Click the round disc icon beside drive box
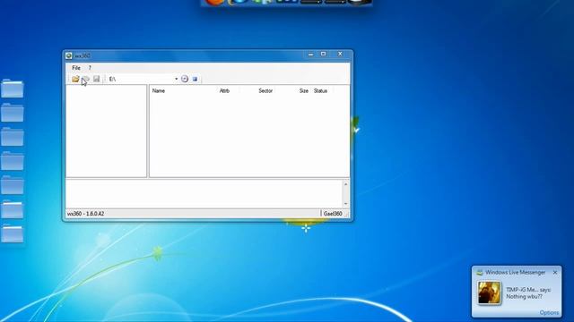Screen dimensions: 574x322 (185, 79)
